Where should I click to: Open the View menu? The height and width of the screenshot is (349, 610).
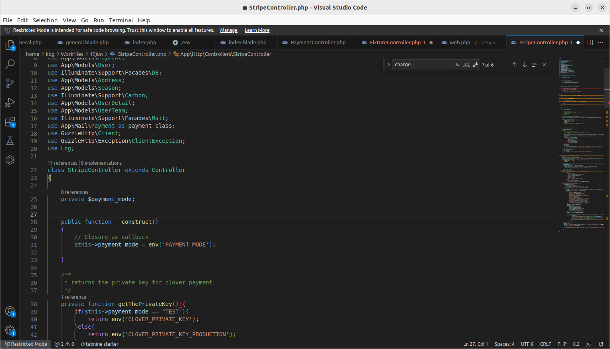click(69, 20)
